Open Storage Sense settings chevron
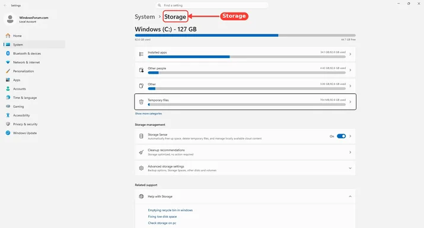 tap(350, 136)
